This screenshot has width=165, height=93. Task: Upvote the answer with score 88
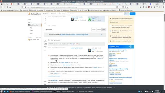click(x=45, y=81)
